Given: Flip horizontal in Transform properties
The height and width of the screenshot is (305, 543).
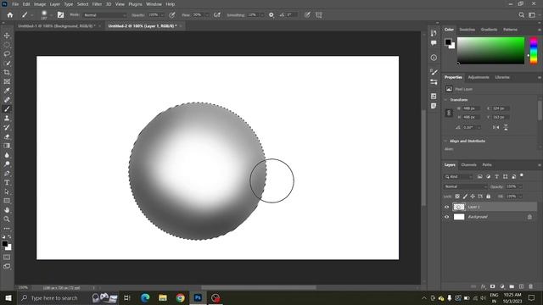Looking at the screenshot, I should tap(495, 127).
